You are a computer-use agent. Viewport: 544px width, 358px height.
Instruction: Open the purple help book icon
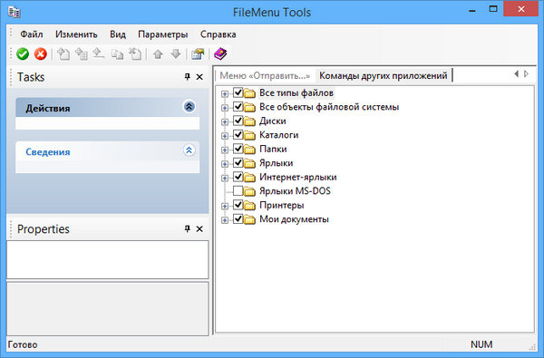[x=220, y=53]
